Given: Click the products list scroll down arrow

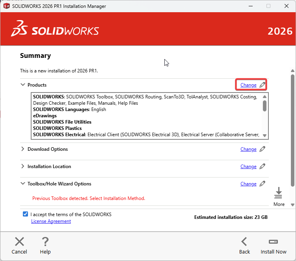Looking at the screenshot, I should click(x=264, y=135).
